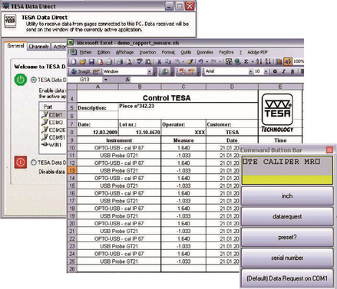Image resolution: width=337 pixels, height=289 pixels.
Task: Sort descending with the Z-A icon
Action: pos(268,61)
